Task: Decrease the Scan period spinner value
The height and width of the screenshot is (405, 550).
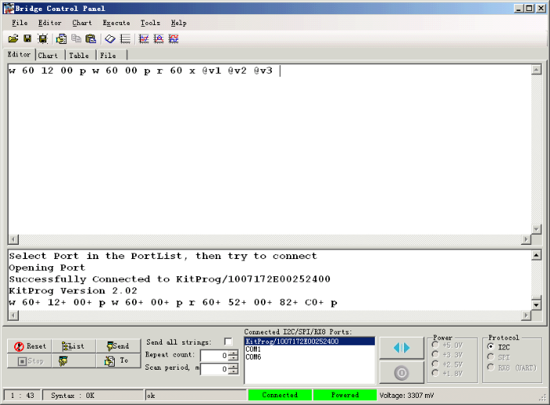Action: tap(233, 372)
